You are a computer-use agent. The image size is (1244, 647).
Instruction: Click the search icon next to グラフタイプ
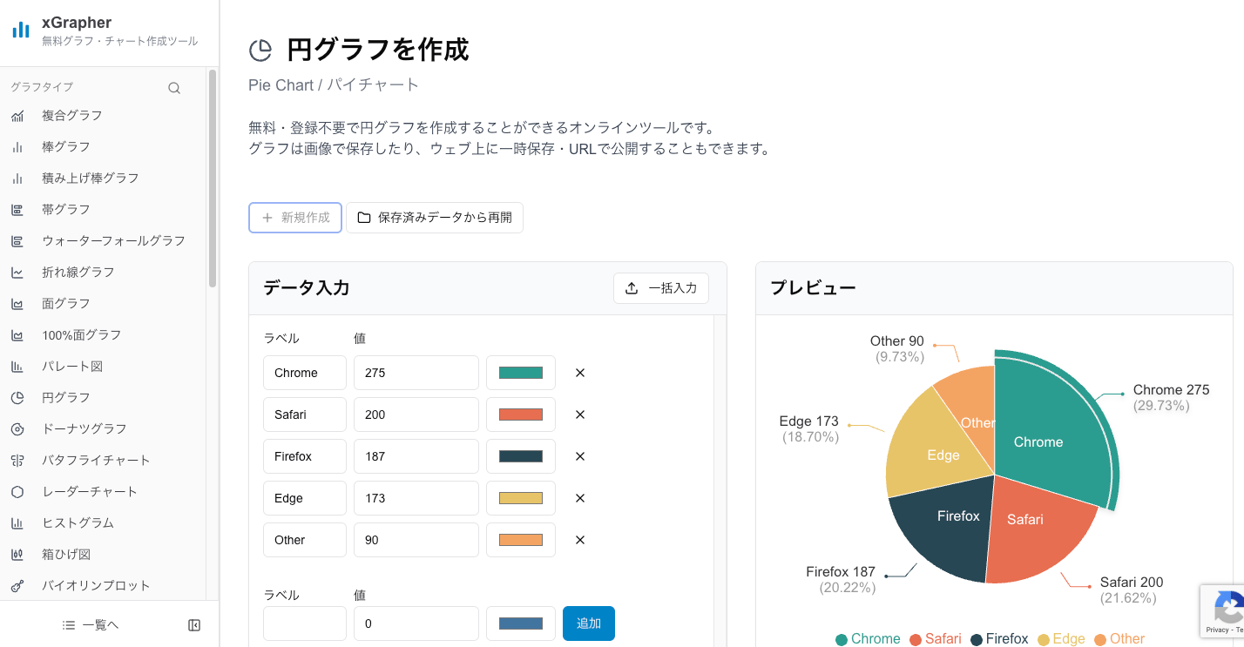tap(174, 87)
